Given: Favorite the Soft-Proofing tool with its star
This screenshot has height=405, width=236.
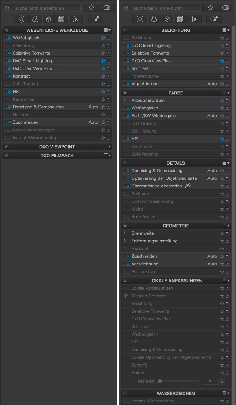Looking at the screenshot, I should [222, 154].
